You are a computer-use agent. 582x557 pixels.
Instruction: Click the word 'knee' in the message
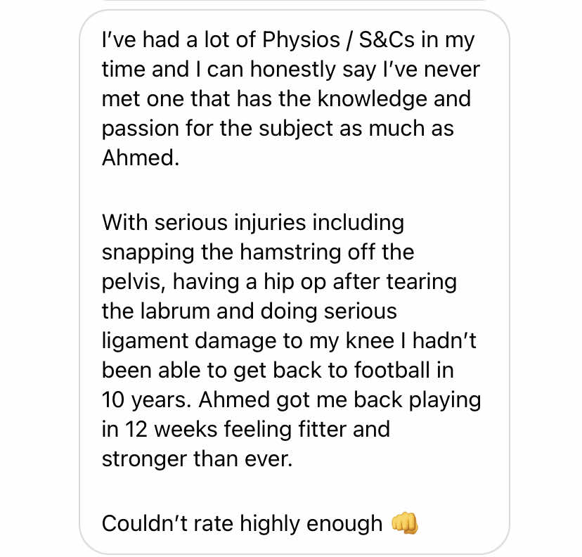pyautogui.click(x=370, y=340)
